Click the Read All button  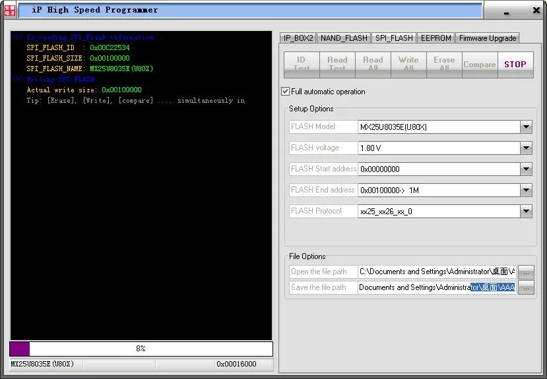tap(373, 65)
